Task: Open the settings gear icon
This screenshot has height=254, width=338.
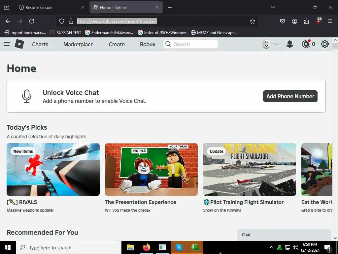Action: pos(325,44)
